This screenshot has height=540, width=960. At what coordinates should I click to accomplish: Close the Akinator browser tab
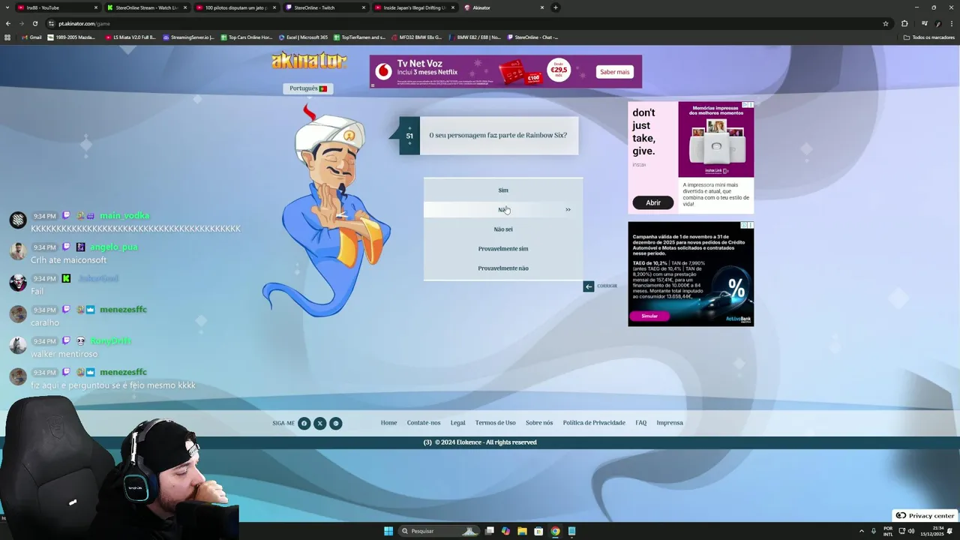click(x=542, y=7)
